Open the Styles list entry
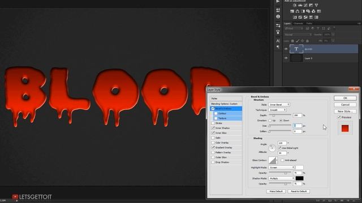This screenshot has width=362, height=203. [x=226, y=99]
